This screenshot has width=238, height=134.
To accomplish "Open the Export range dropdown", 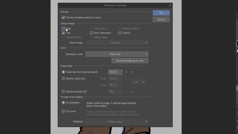I will (x=117, y=43).
